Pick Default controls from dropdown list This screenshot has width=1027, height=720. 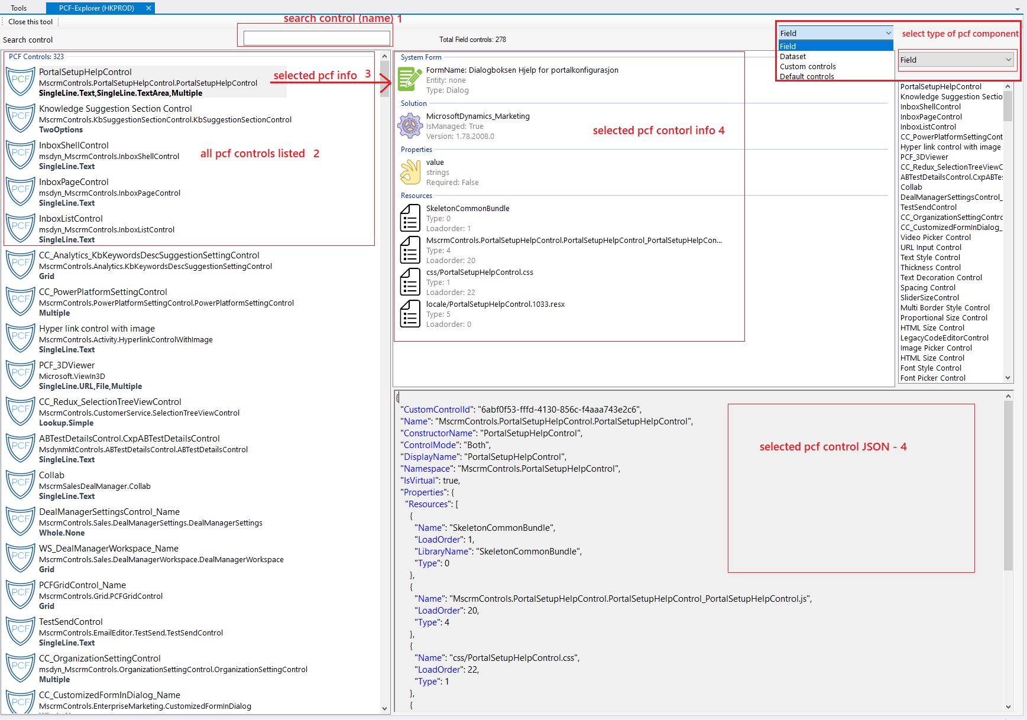point(835,76)
